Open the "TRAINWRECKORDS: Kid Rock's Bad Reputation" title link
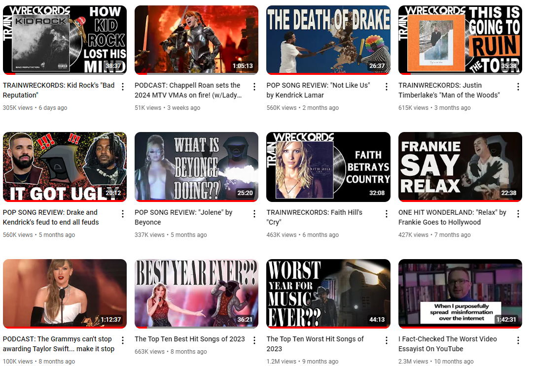534x366 pixels. pos(59,90)
